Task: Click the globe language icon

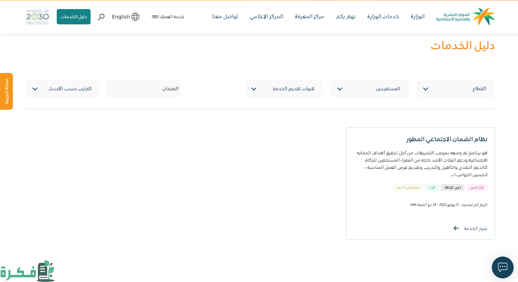Action: [135, 17]
